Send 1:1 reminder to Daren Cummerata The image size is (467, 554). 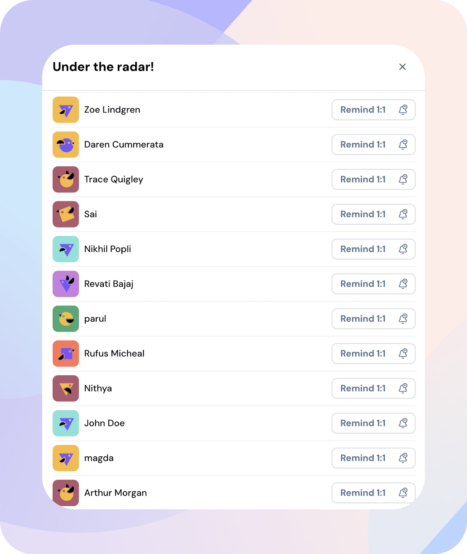pyautogui.click(x=373, y=145)
